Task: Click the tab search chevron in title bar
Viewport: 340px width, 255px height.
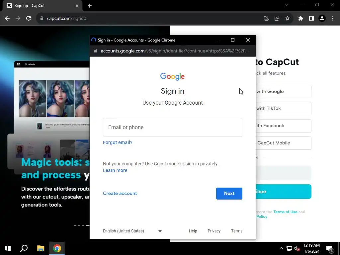Action: tap(287, 5)
